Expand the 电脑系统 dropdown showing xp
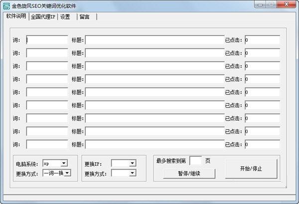This screenshot has width=299, height=204. (x=64, y=163)
